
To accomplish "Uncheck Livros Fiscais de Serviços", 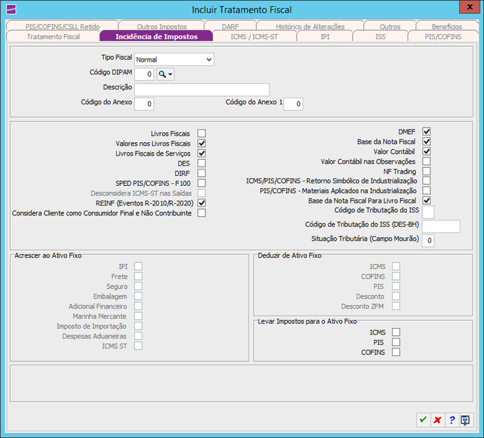I will (201, 153).
